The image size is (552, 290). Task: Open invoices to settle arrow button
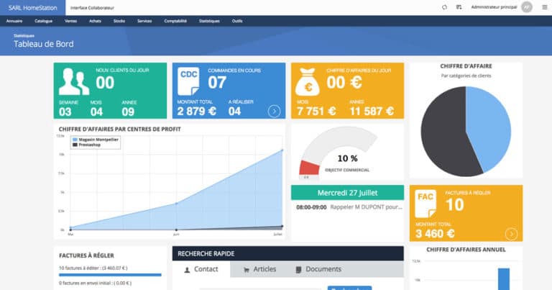(511, 233)
